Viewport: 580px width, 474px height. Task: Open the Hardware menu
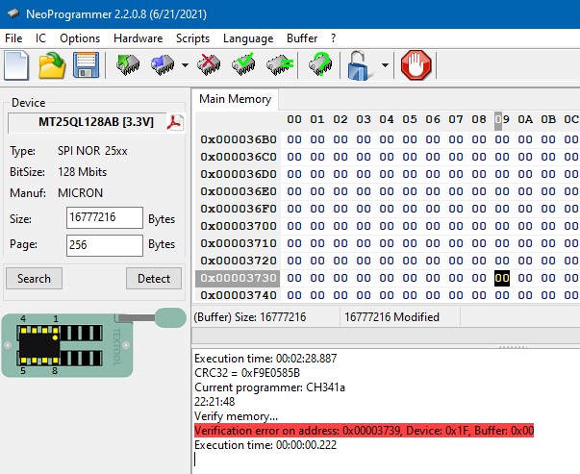(x=138, y=38)
